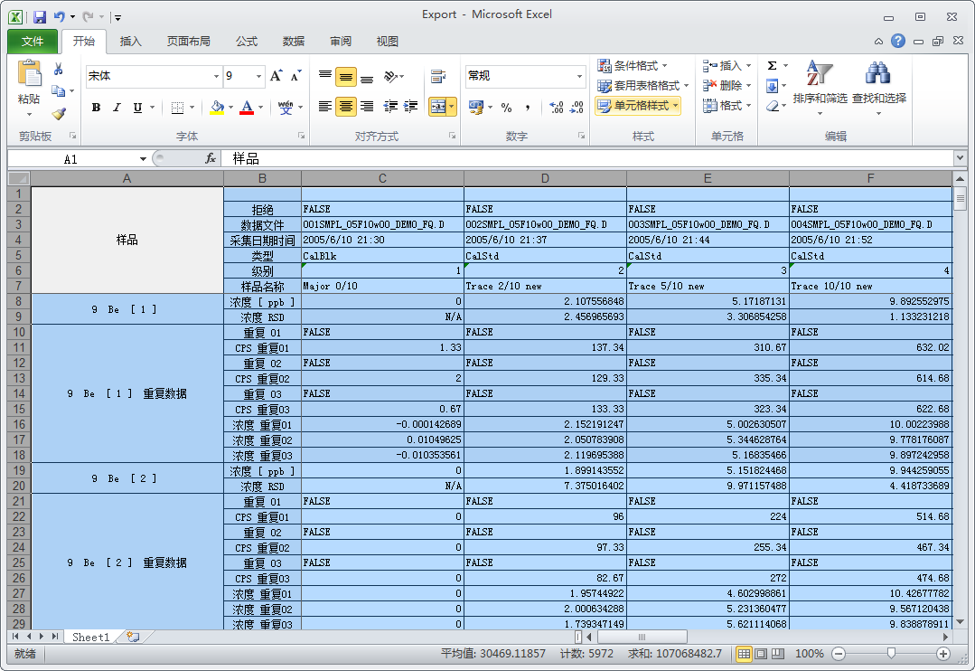This screenshot has height=671, width=975.
Task: Click Page Layout view button in status bar
Action: pyautogui.click(x=761, y=654)
